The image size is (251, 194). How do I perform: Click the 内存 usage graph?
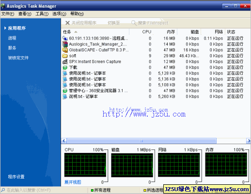(226, 164)
